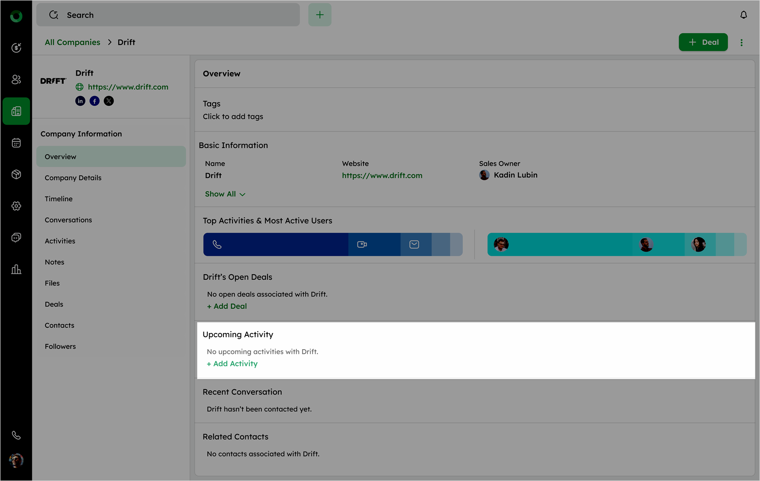
Task: Click the + Deal button
Action: click(x=703, y=42)
